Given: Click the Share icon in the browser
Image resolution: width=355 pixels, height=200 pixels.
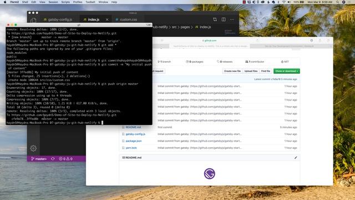Looking at the screenshot, I should (x=320, y=41).
